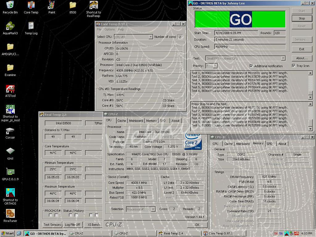Tick the second PROCHOT# checkbox in Real Temp
This screenshot has height=237, width=316.
coord(56,215)
